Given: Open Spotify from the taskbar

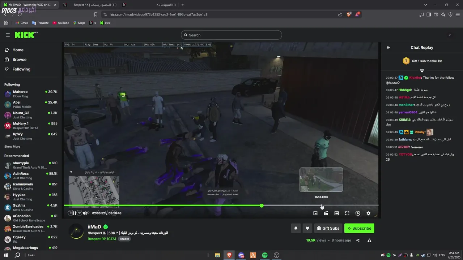Looking at the screenshot, I should (x=265, y=255).
